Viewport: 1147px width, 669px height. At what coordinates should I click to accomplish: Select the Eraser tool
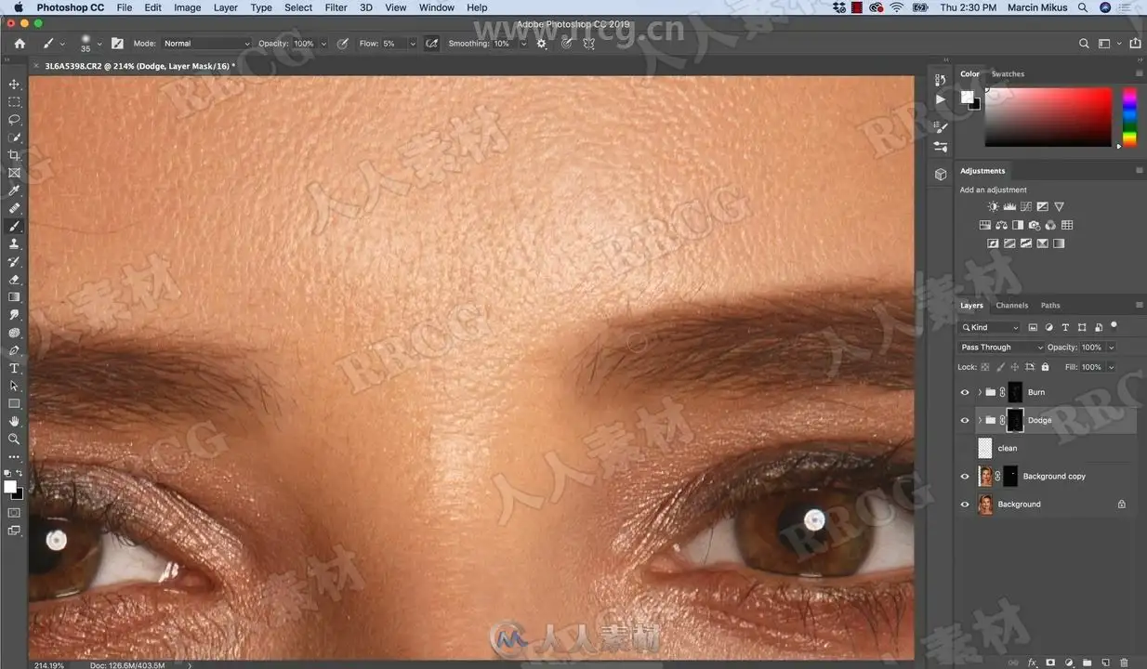14,279
